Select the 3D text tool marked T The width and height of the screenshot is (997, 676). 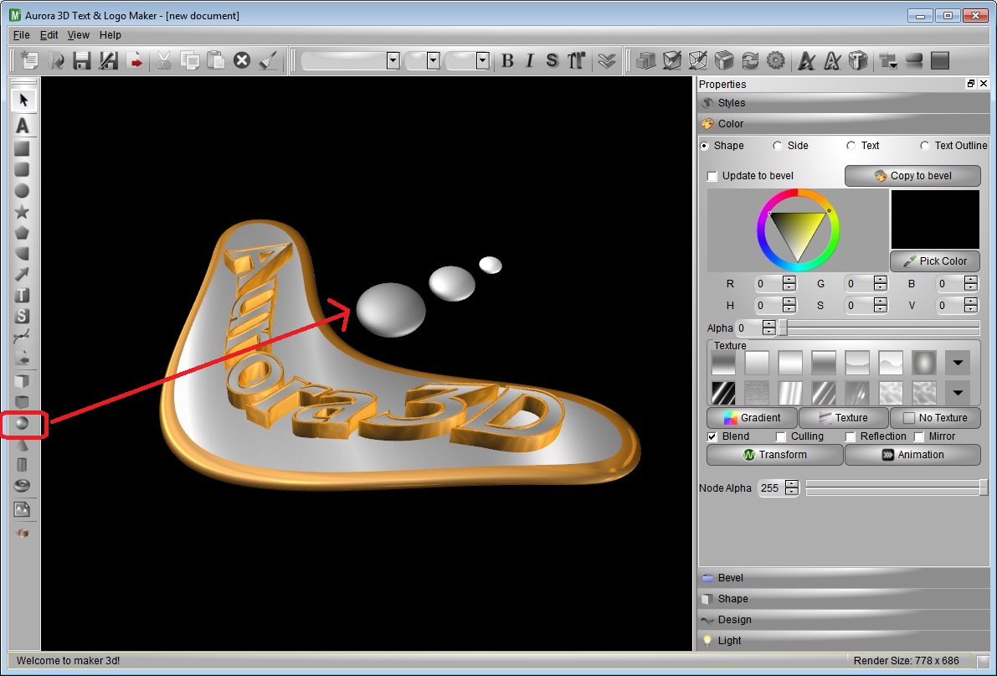coord(23,295)
